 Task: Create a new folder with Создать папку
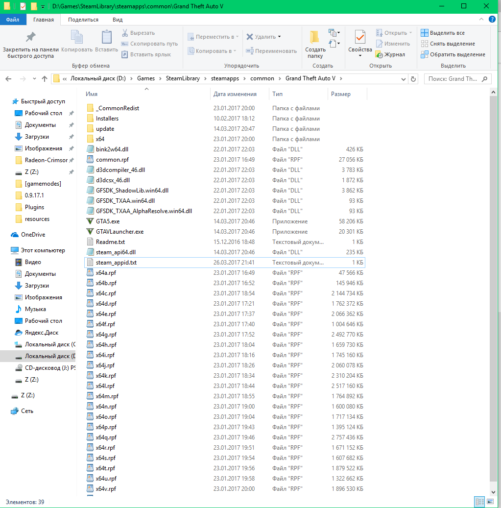coord(315,45)
